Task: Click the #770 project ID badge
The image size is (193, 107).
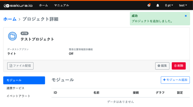Action: [24, 33]
